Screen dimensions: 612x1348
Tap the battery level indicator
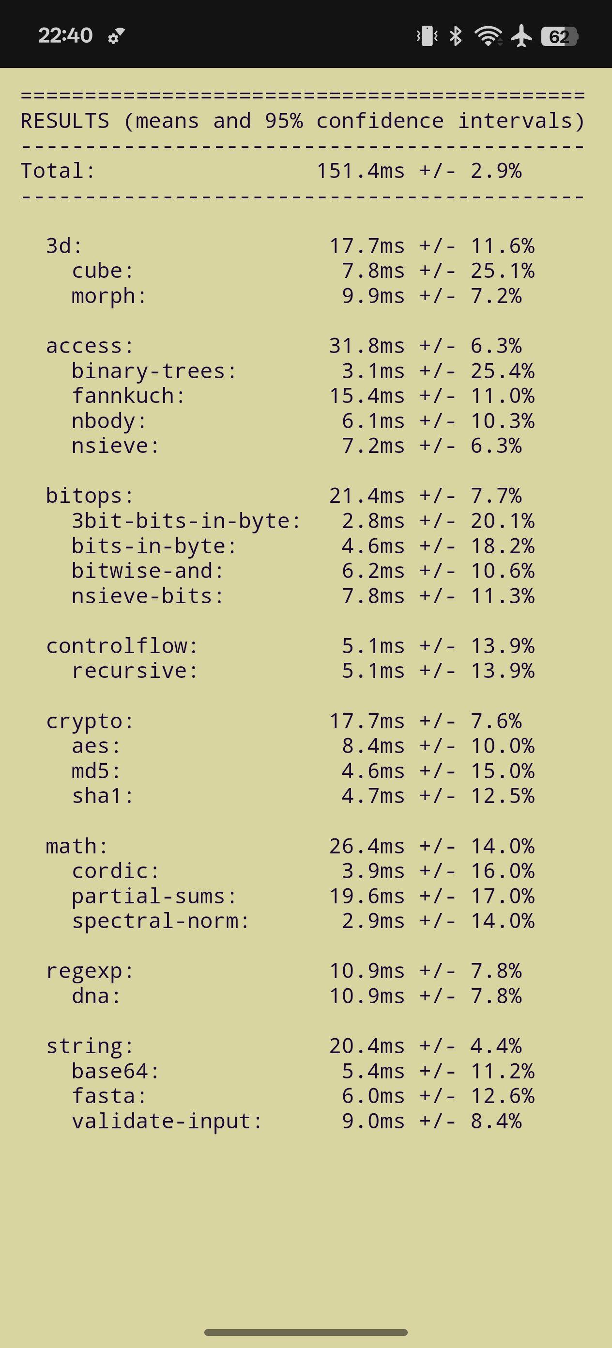point(559,37)
